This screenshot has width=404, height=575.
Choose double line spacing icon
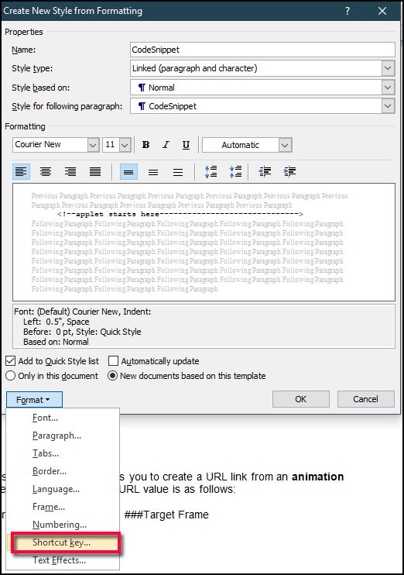coord(178,171)
